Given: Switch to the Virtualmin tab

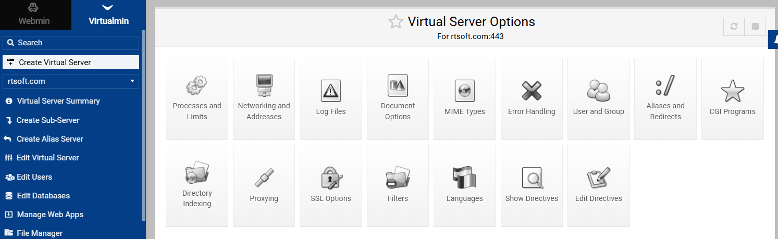Looking at the screenshot, I should tap(108, 15).
